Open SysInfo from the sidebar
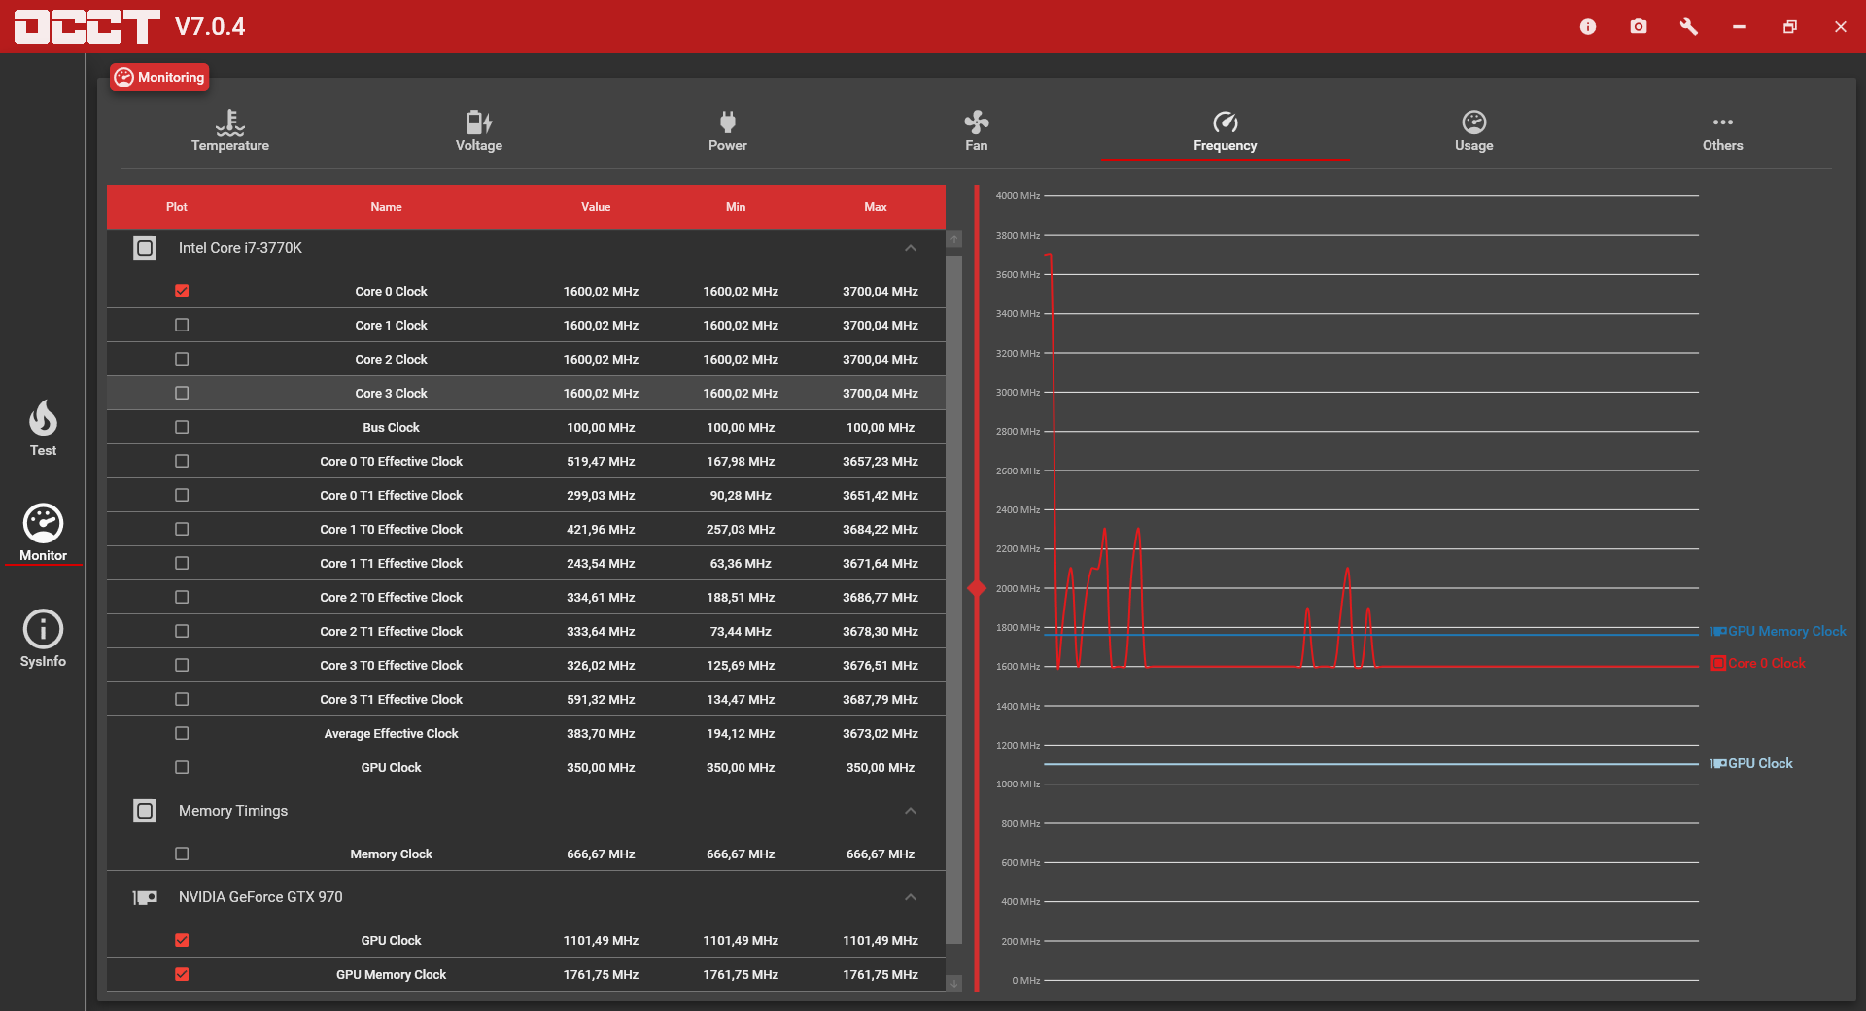The image size is (1866, 1011). coord(43,639)
